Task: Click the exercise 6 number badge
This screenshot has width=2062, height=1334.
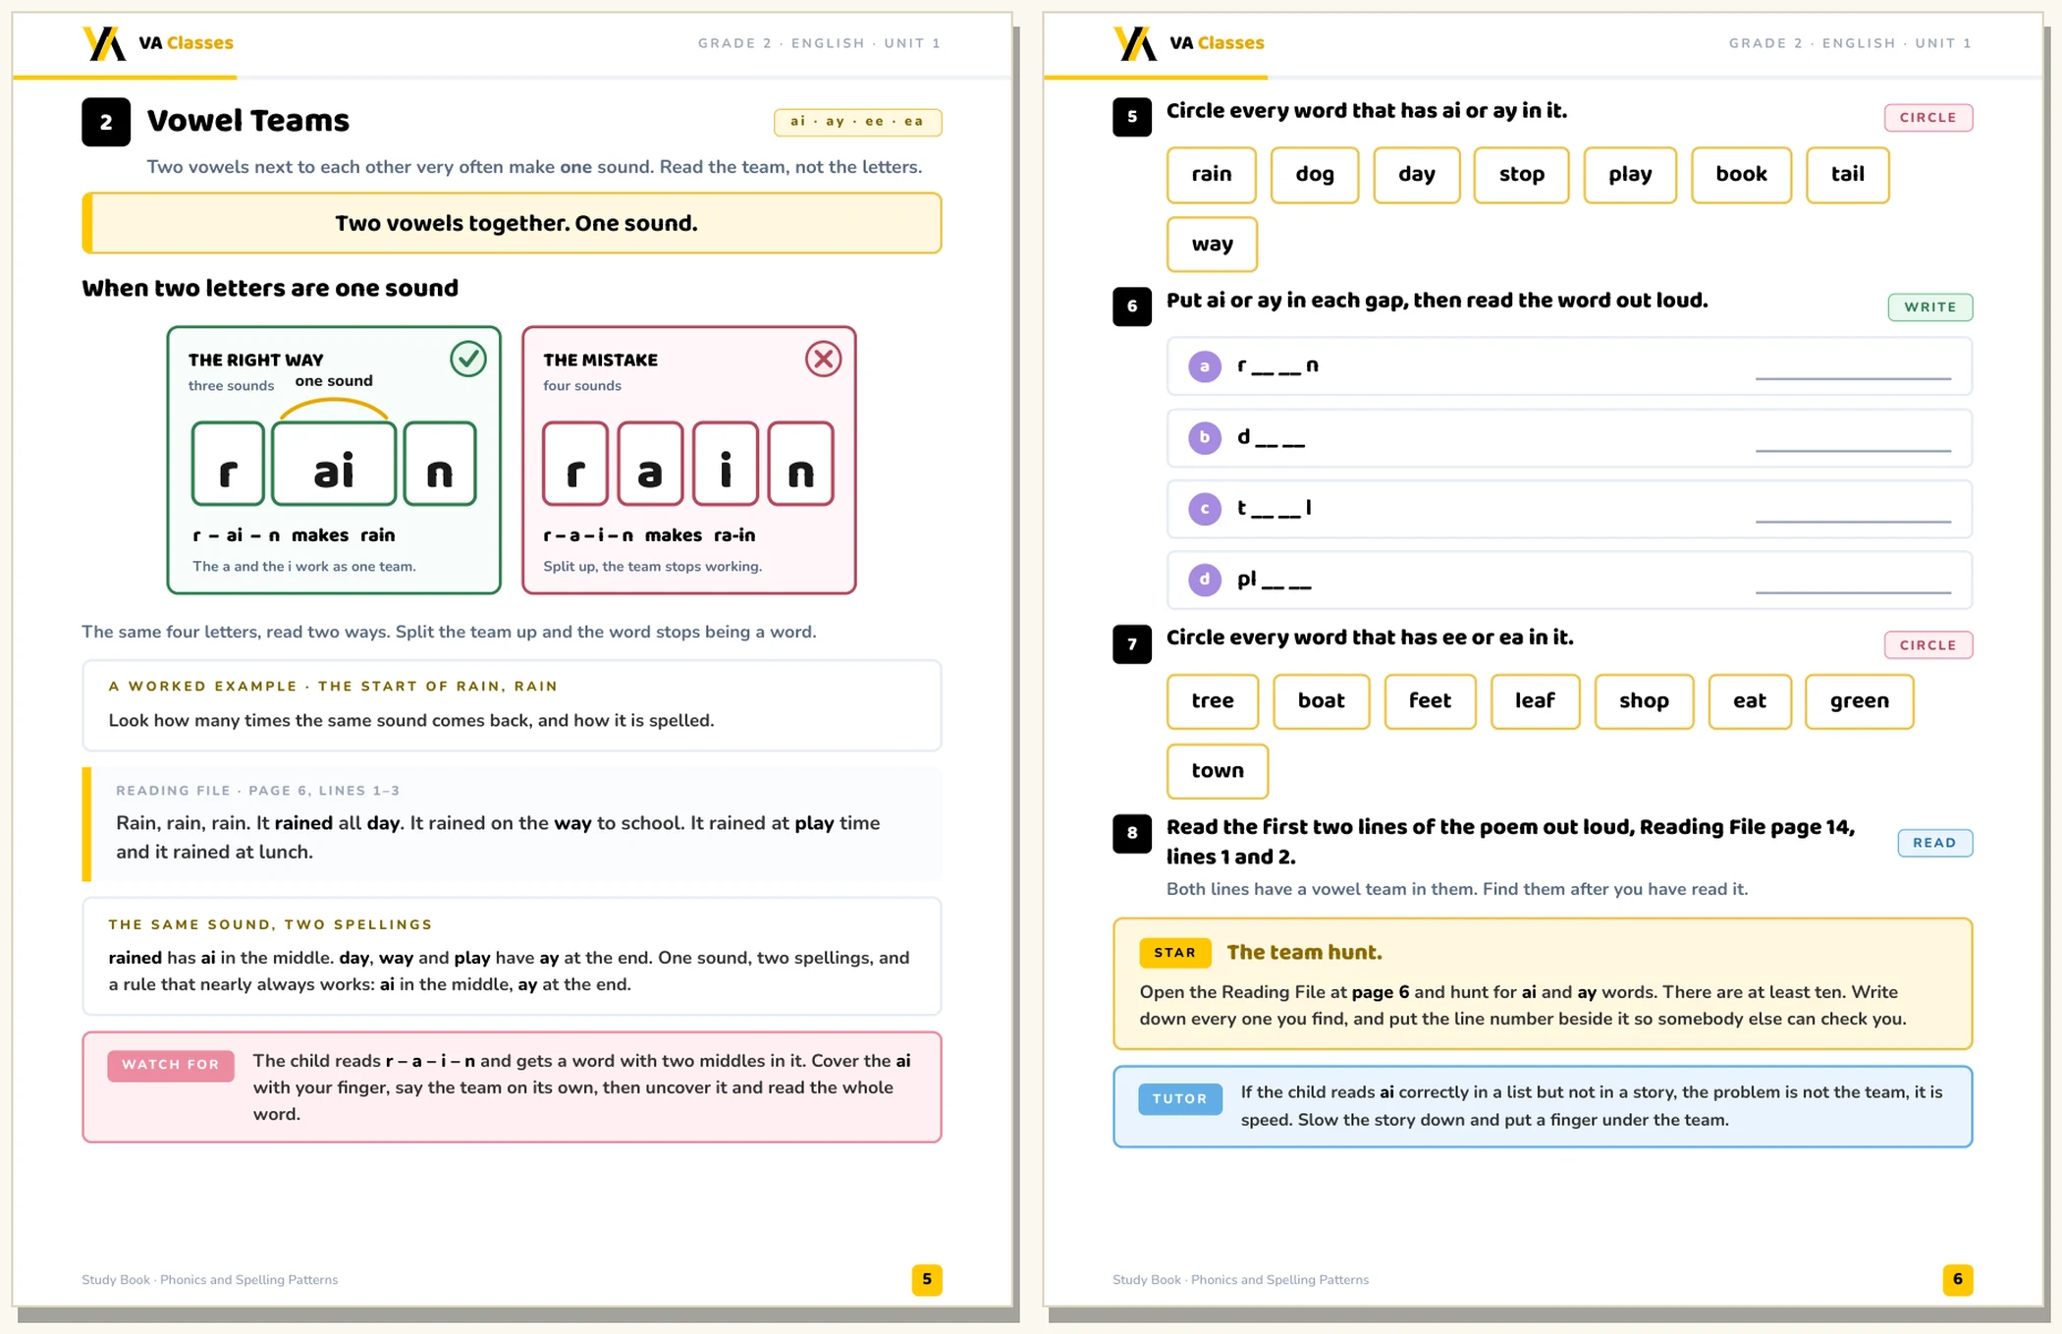Action: (1132, 306)
